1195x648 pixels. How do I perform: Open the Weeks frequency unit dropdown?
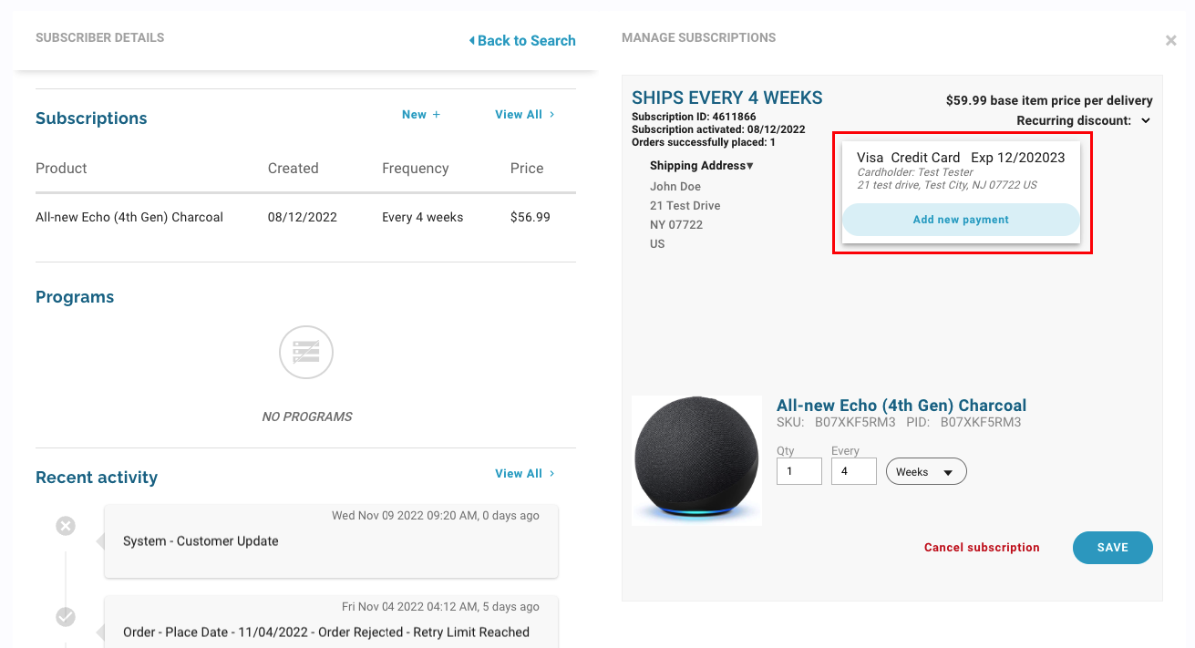coord(926,471)
